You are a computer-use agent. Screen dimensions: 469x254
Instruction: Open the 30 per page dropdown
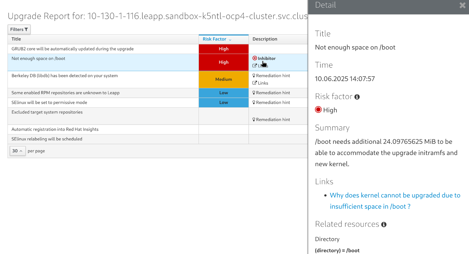click(x=17, y=151)
